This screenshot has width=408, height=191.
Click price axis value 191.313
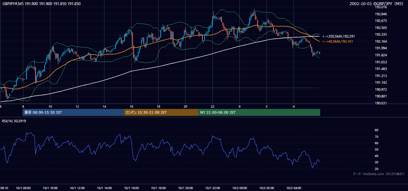[381, 76]
